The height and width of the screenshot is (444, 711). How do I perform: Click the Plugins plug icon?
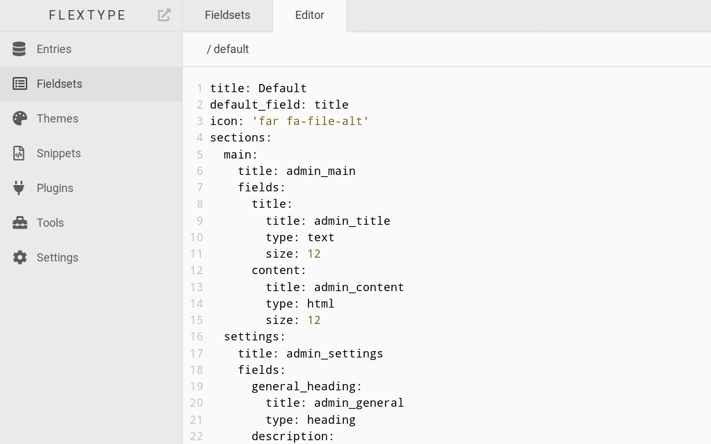click(18, 188)
